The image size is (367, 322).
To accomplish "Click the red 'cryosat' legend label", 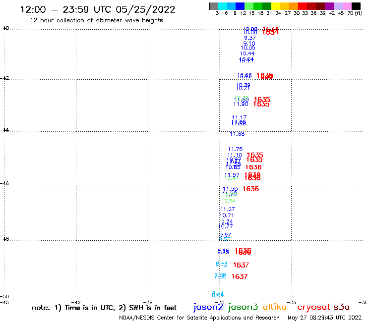I will [313, 307].
